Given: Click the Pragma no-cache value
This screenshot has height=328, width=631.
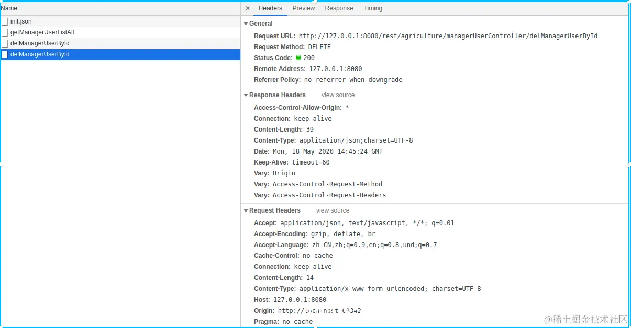Looking at the screenshot, I should [297, 322].
